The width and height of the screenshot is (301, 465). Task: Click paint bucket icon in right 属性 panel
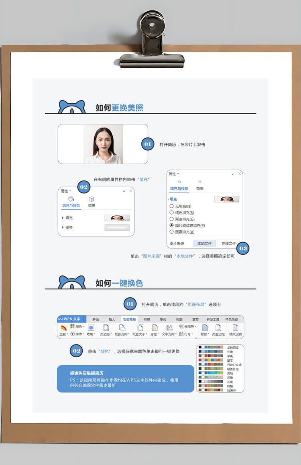point(179,182)
